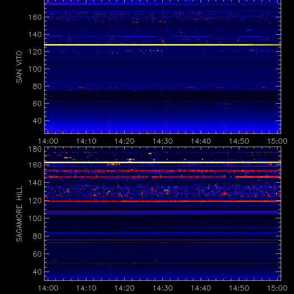The height and width of the screenshot is (294, 294).
Task: Click the bright yellow band in San Vito spectrogram
Action: coord(162,45)
